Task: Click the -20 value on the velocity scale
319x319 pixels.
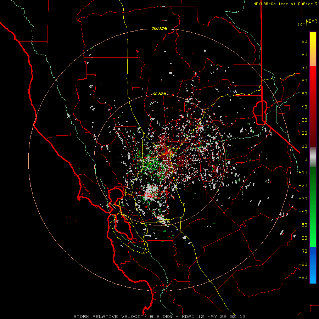Action: click(303, 185)
